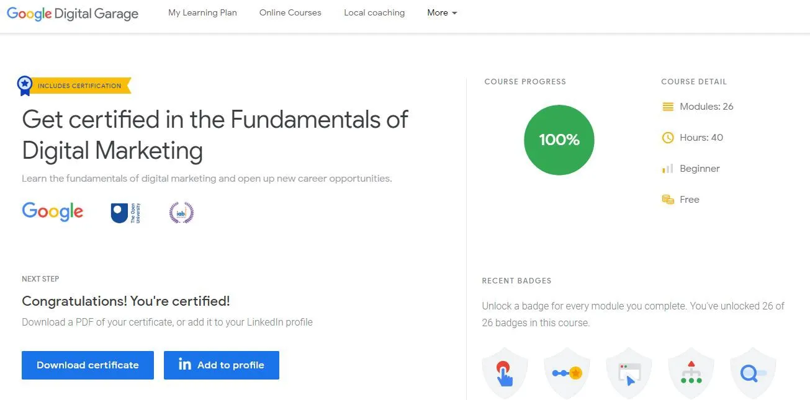Click The Open University shield logo
This screenshot has width=810, height=400.
click(119, 213)
